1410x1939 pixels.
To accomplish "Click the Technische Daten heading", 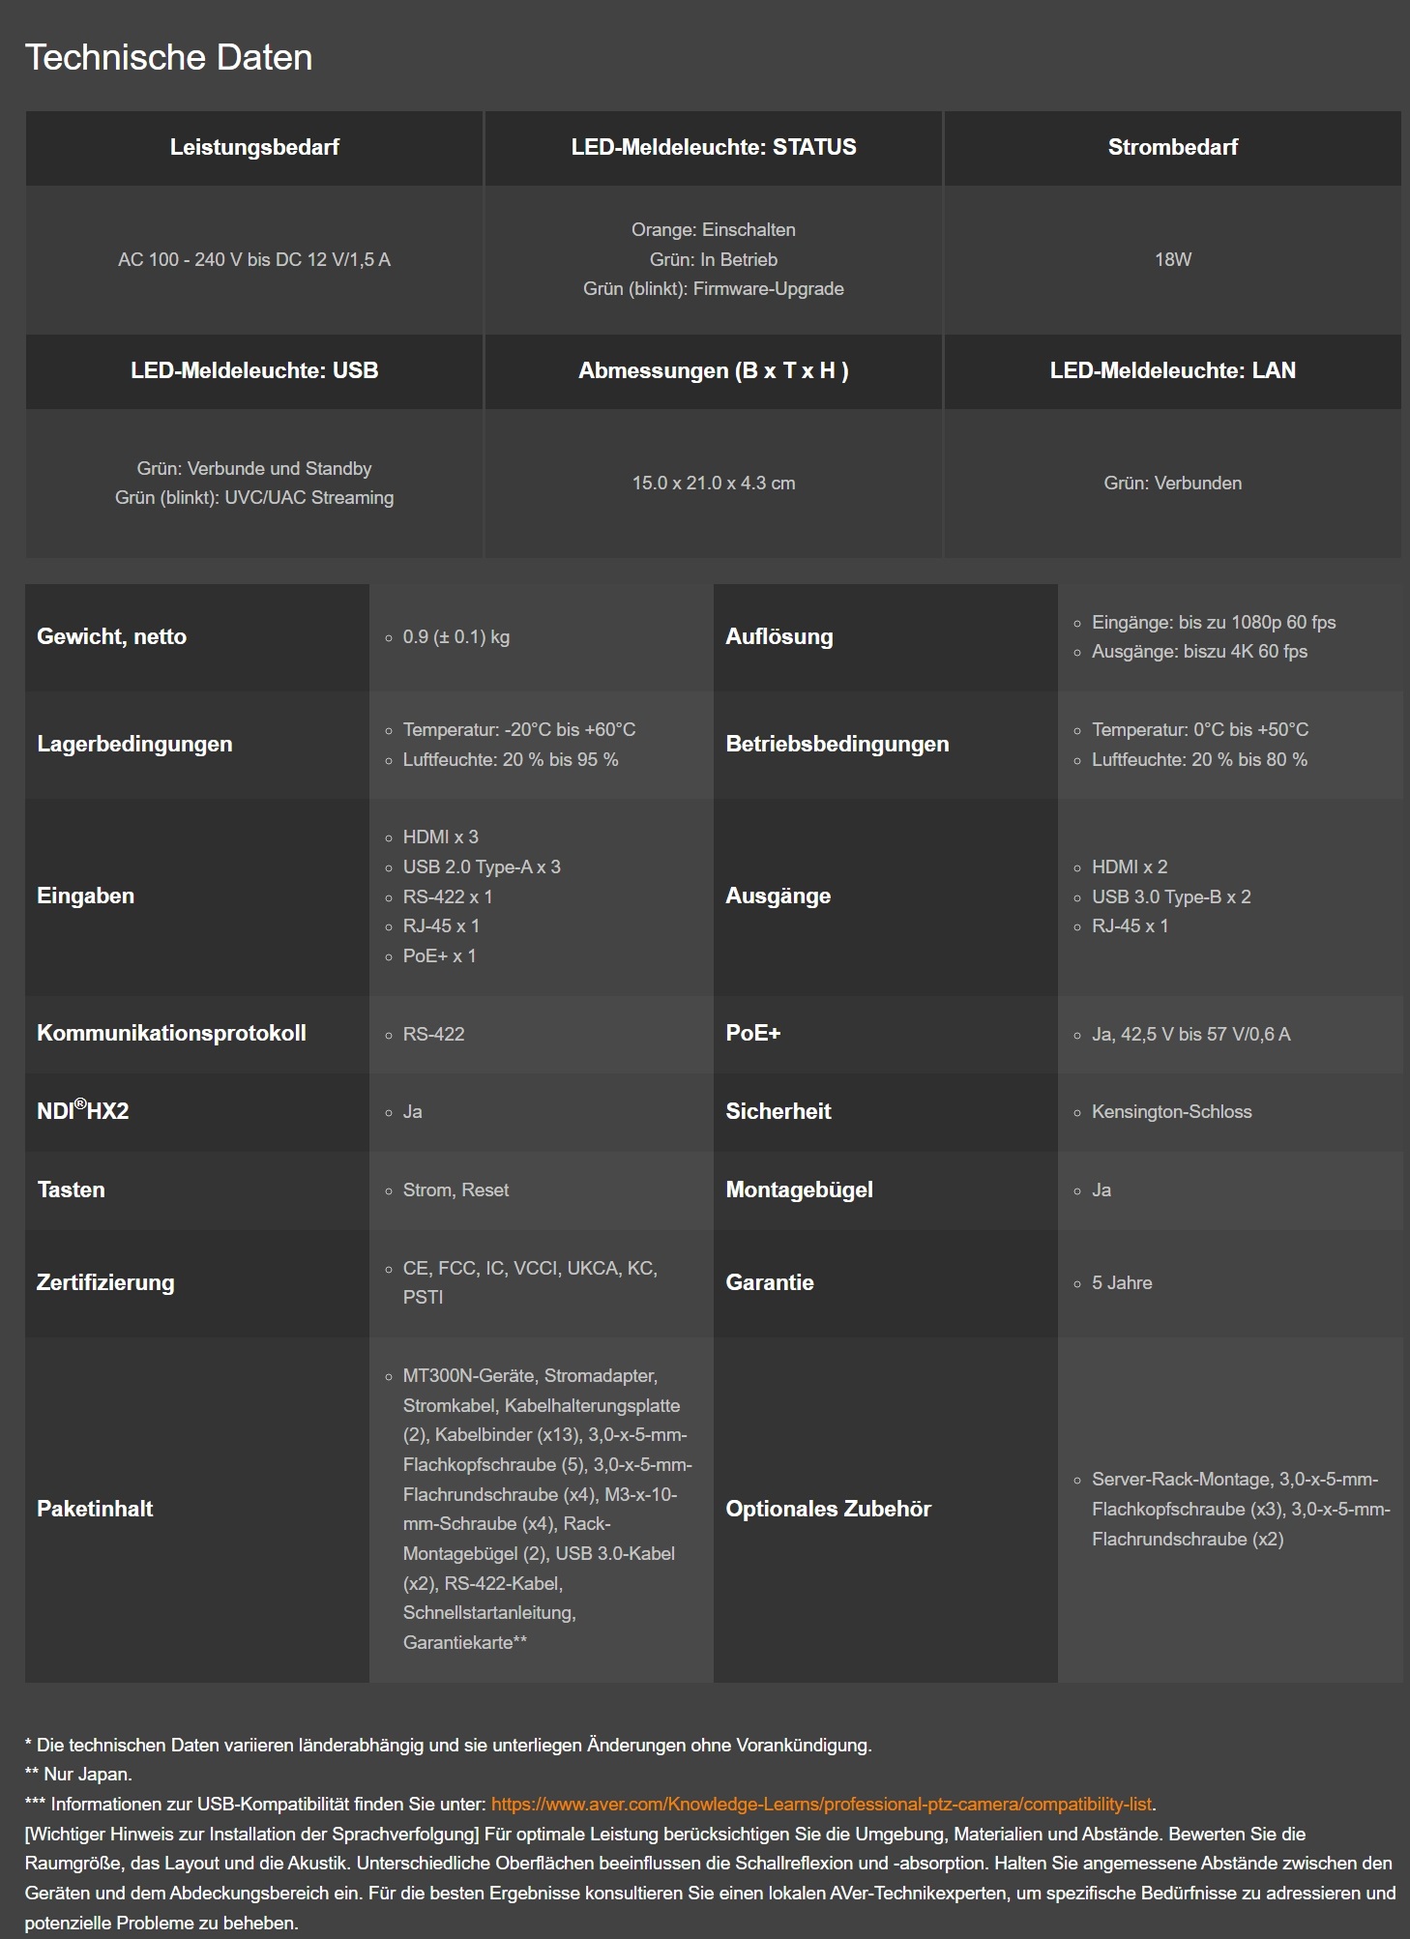I will coord(168,58).
